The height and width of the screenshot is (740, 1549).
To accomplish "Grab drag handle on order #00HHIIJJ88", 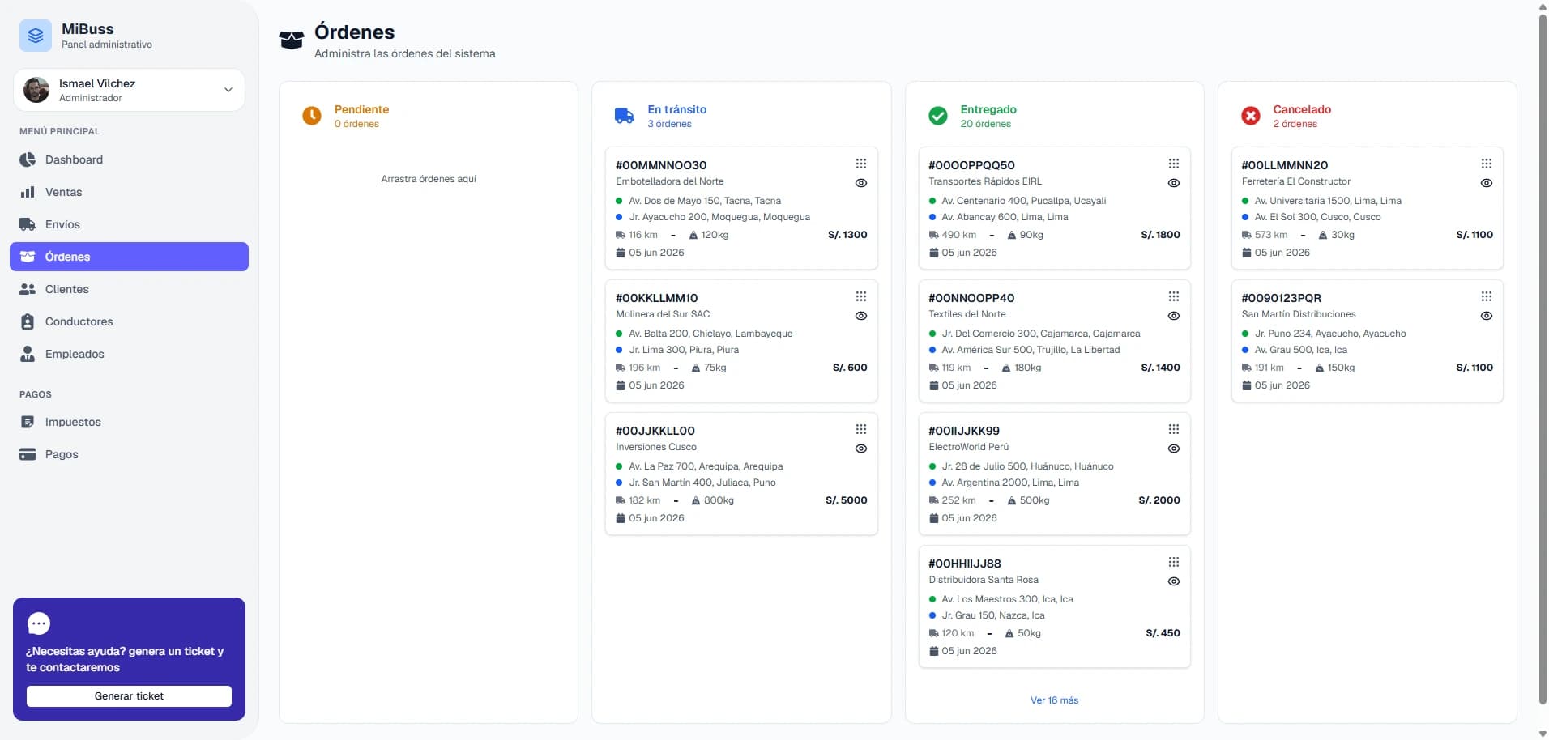I will click(1174, 562).
